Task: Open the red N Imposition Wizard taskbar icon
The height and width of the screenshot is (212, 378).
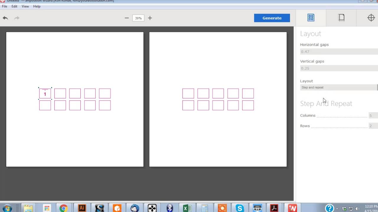Action: pos(292,208)
